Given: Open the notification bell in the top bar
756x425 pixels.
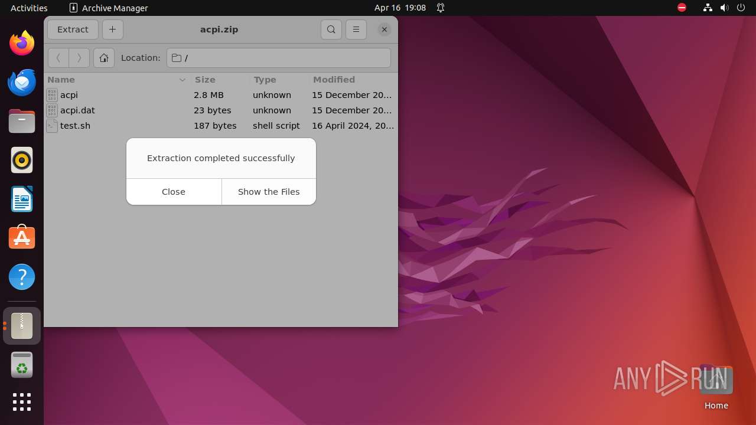Looking at the screenshot, I should pos(441,8).
